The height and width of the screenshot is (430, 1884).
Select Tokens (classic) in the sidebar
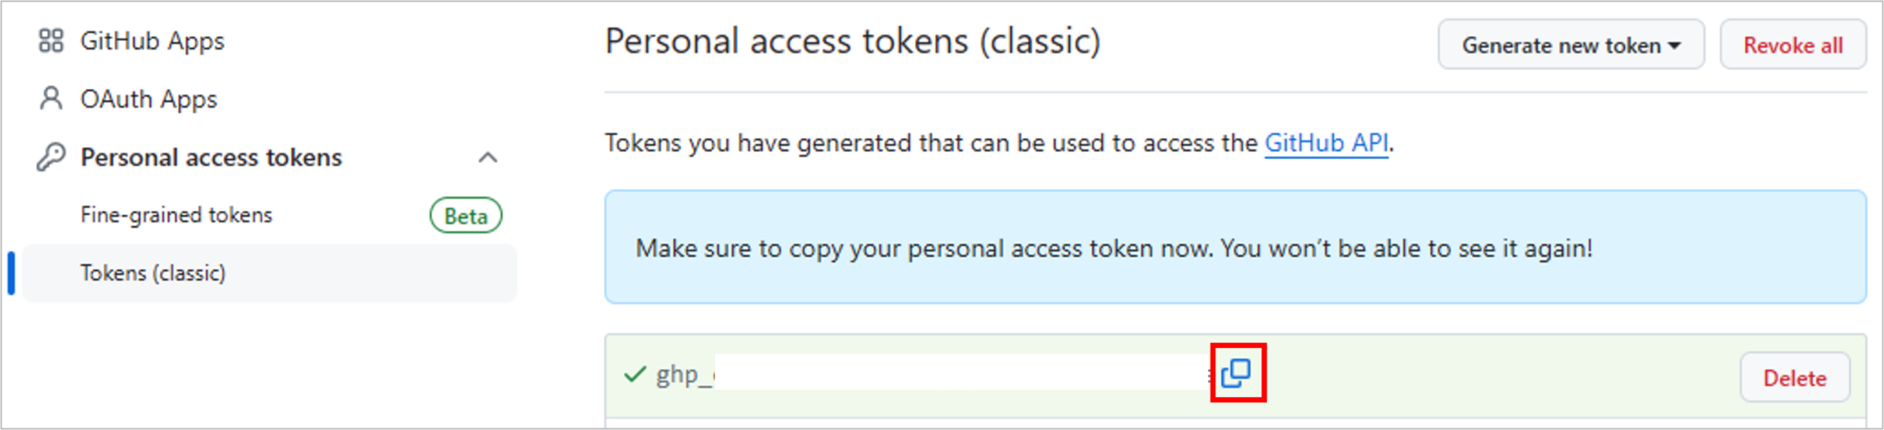[153, 273]
